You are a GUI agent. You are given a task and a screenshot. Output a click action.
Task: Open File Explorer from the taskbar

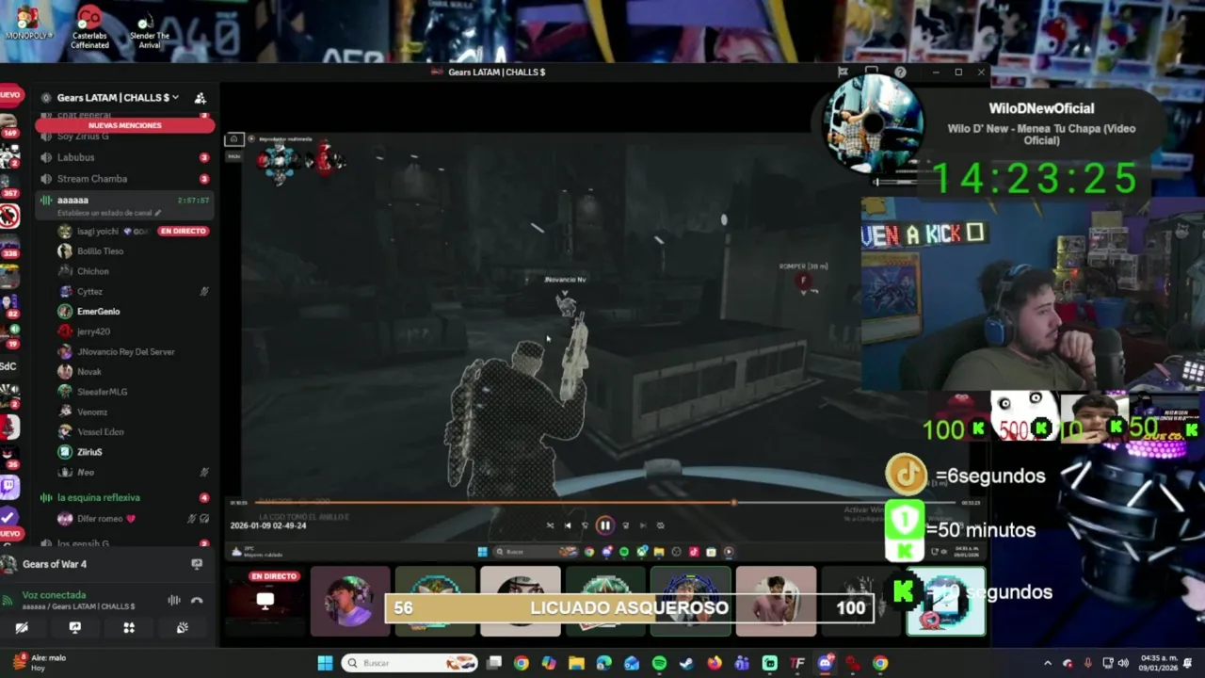[x=576, y=663]
